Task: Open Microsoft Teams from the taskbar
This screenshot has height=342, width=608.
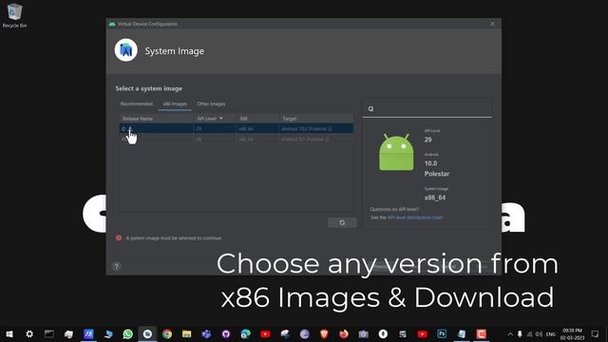Action: [x=206, y=333]
